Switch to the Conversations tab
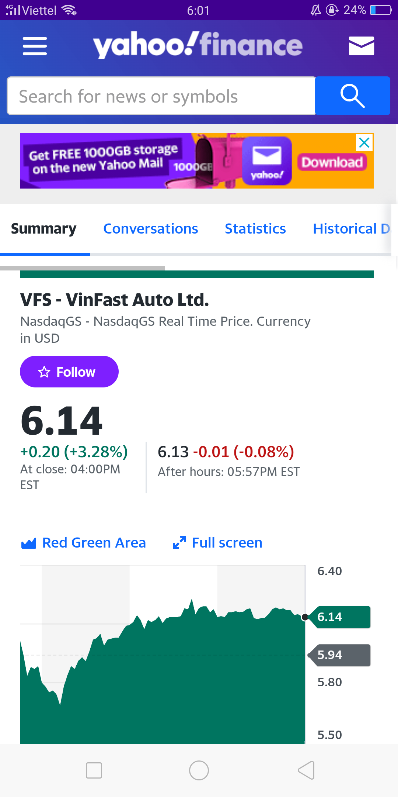The height and width of the screenshot is (797, 398). pos(150,229)
